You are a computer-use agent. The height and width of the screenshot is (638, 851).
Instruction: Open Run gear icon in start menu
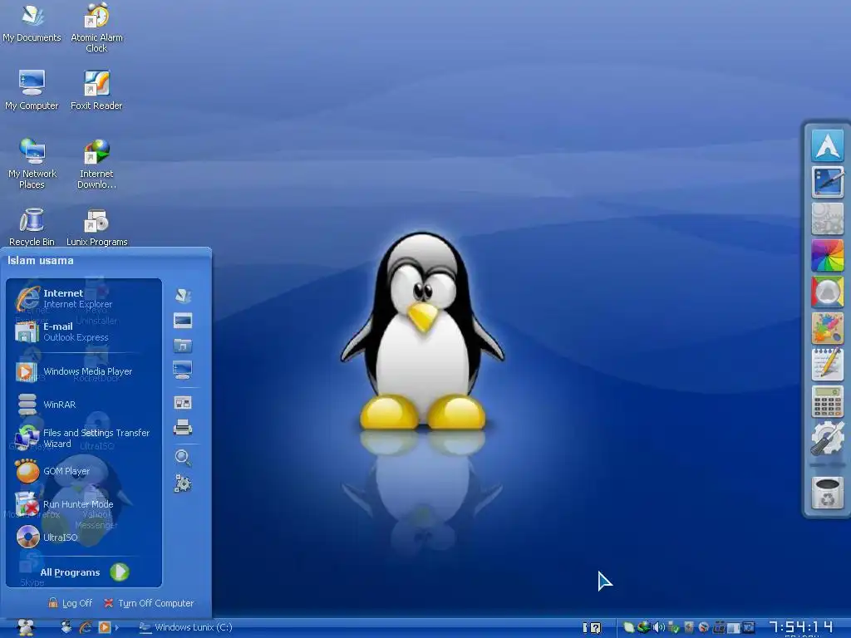coord(183,483)
